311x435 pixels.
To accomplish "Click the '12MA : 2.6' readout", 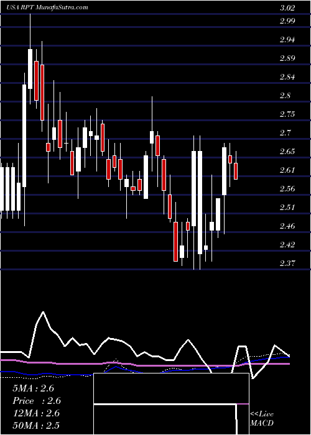I will (x=36, y=413).
